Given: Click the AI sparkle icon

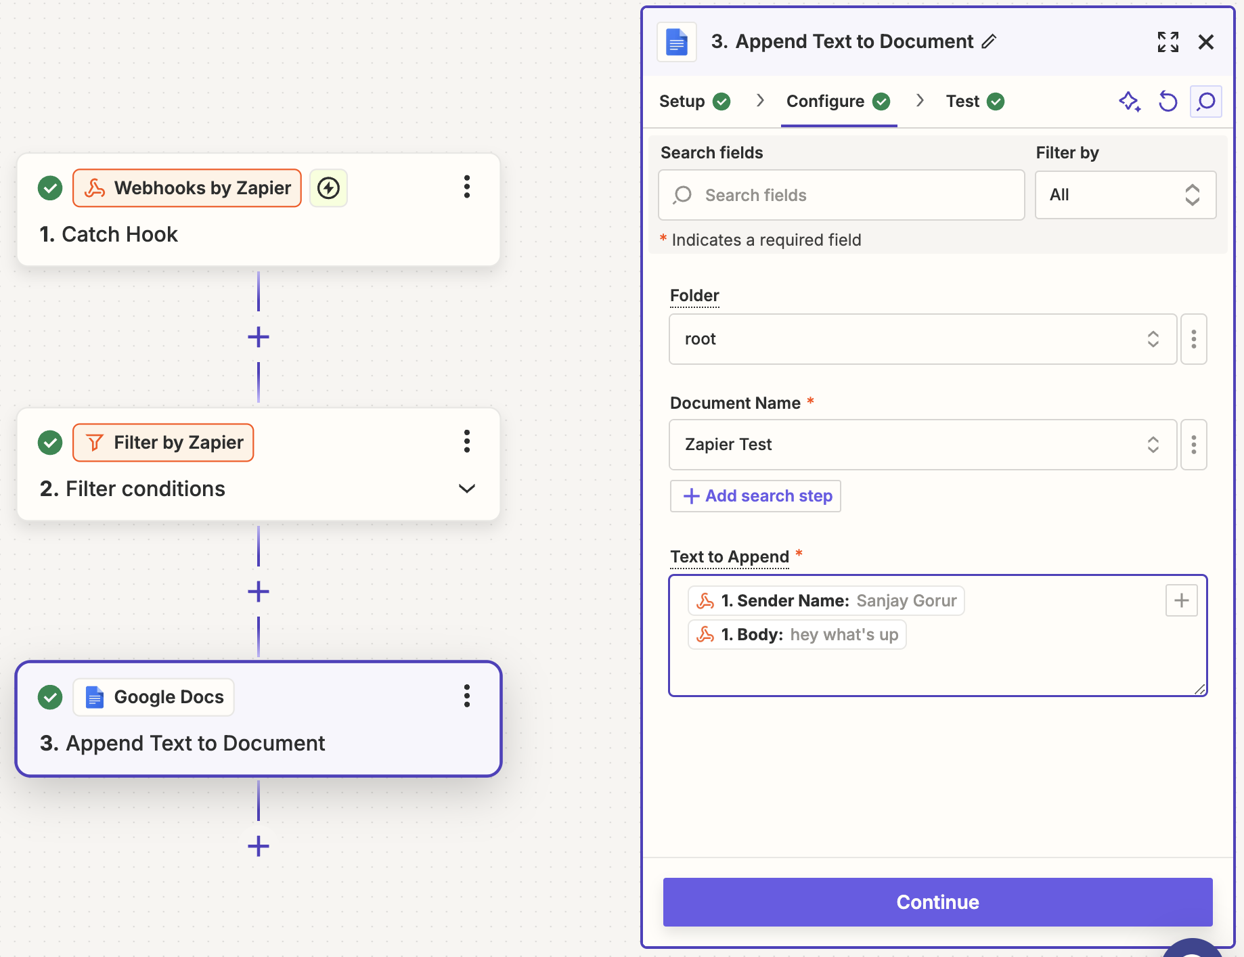Looking at the screenshot, I should pos(1130,102).
